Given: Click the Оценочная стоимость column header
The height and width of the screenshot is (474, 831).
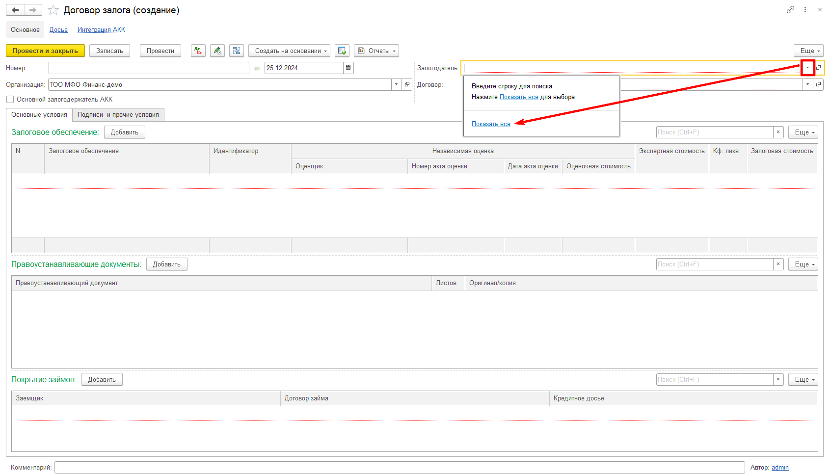Looking at the screenshot, I should [x=598, y=166].
